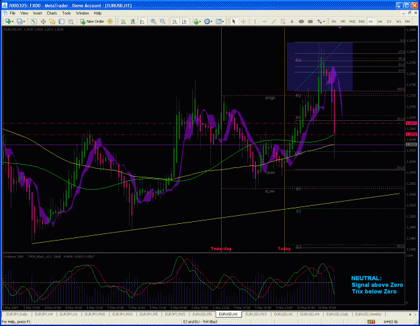
Task: Expand the Templates dropdown arrow
Action: pos(223,22)
